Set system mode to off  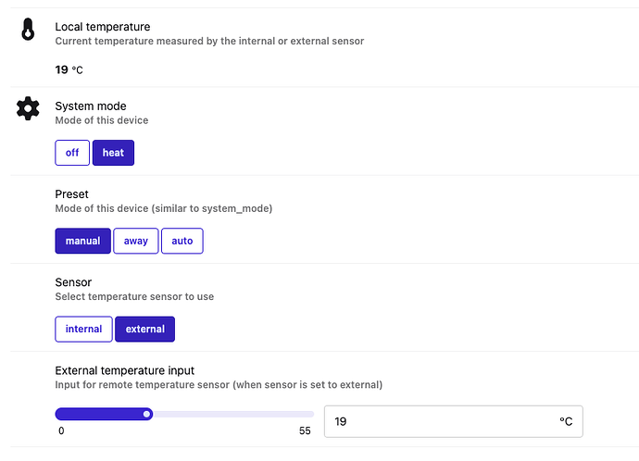click(72, 153)
